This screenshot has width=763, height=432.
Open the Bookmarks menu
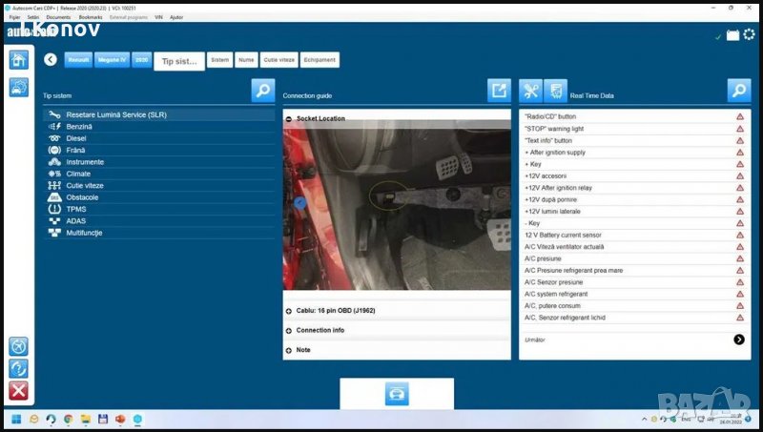[91, 17]
